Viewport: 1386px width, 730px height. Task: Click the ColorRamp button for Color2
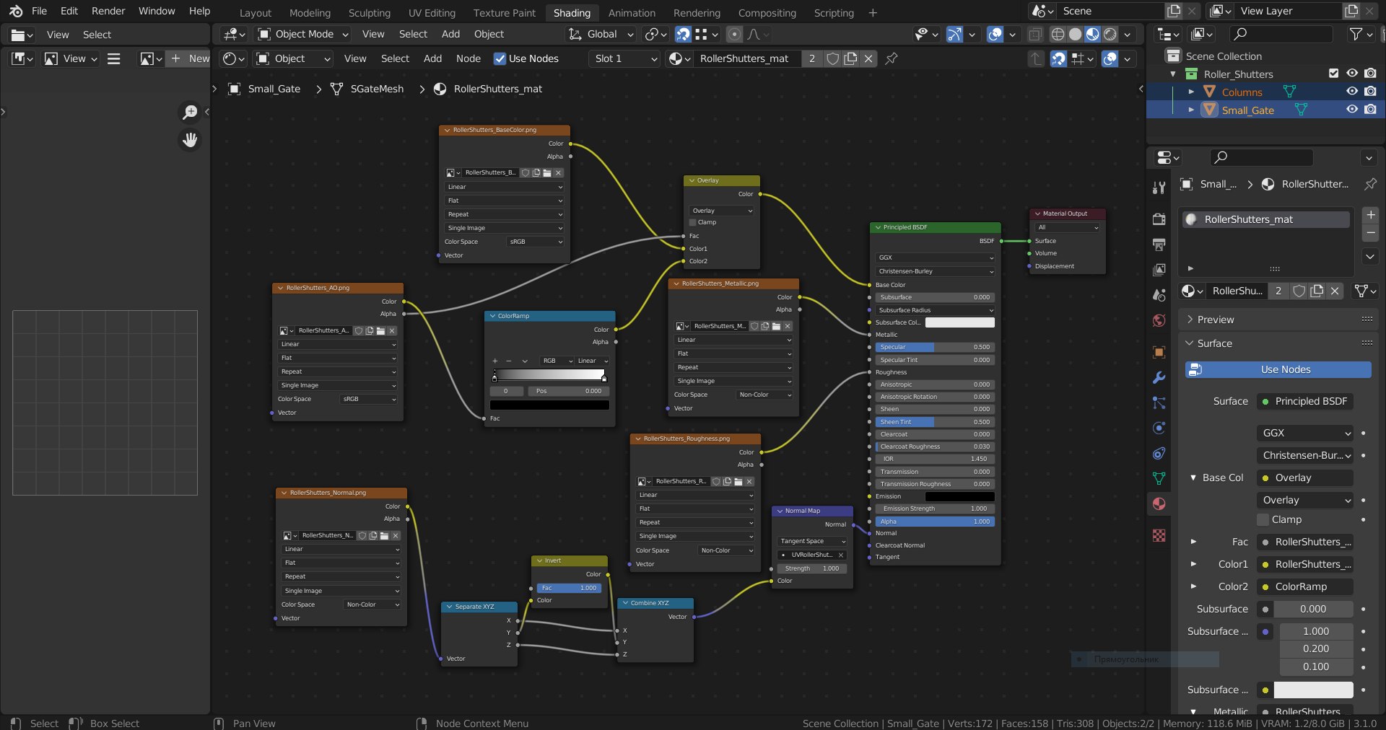(1304, 586)
